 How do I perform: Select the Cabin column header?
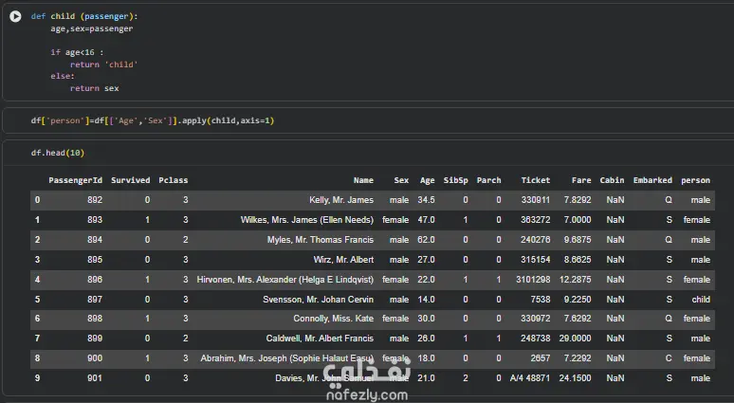click(x=612, y=180)
